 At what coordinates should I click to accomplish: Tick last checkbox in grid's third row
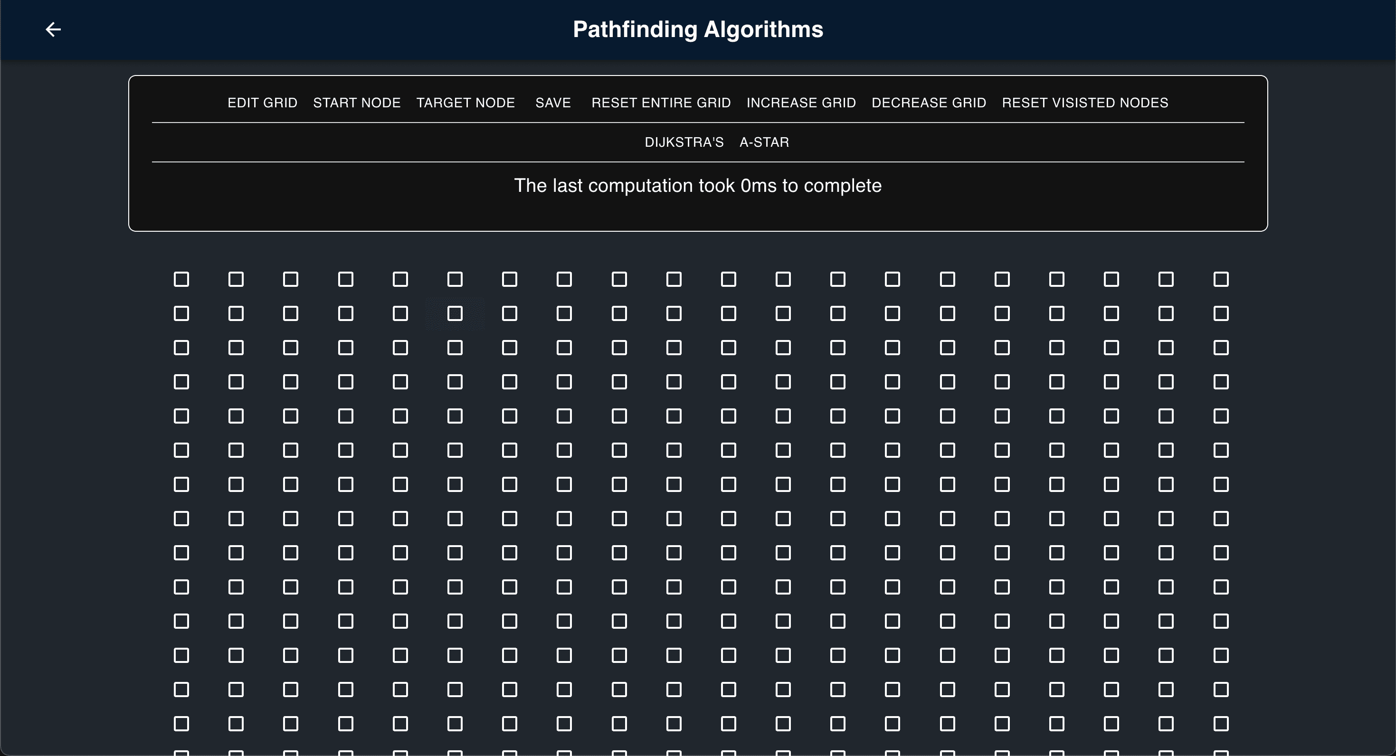1221,348
